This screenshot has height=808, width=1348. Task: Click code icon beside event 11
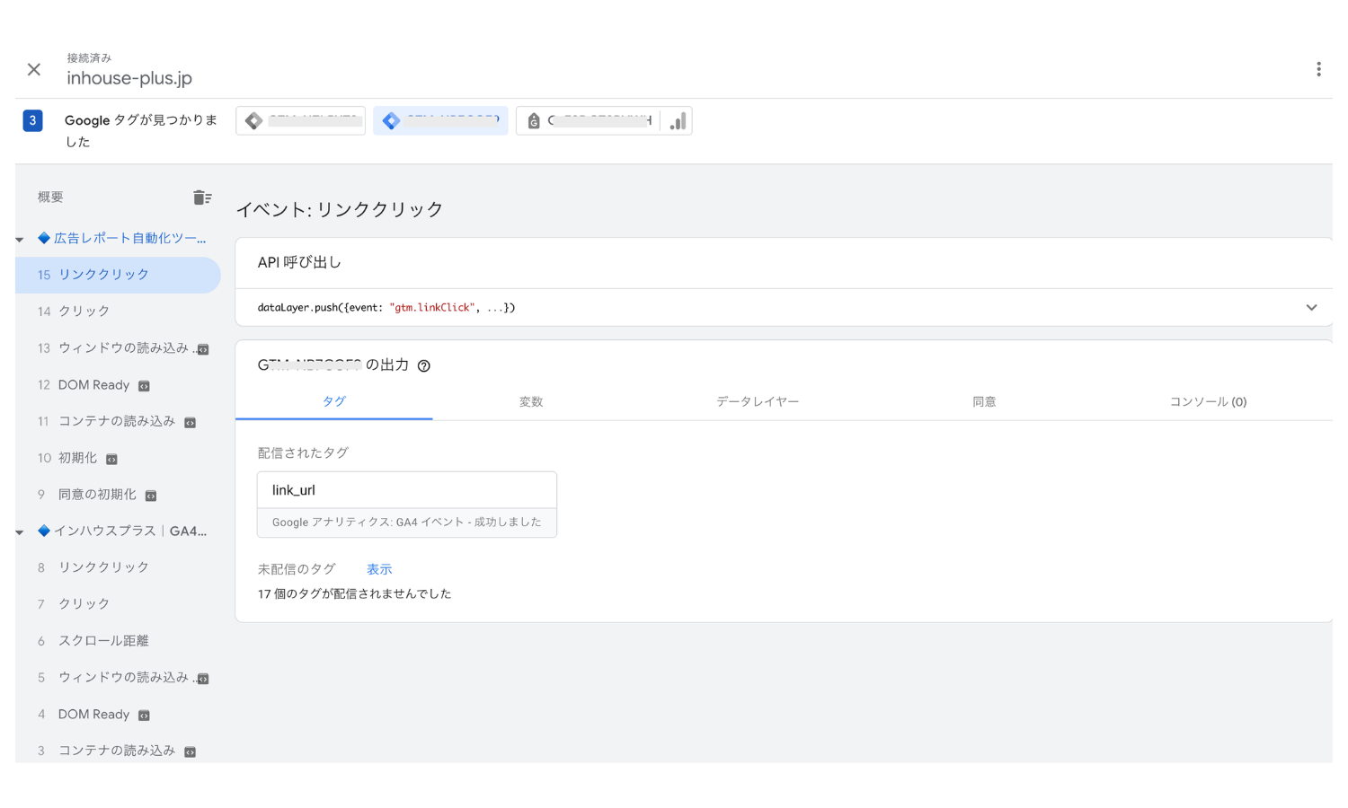tap(190, 423)
